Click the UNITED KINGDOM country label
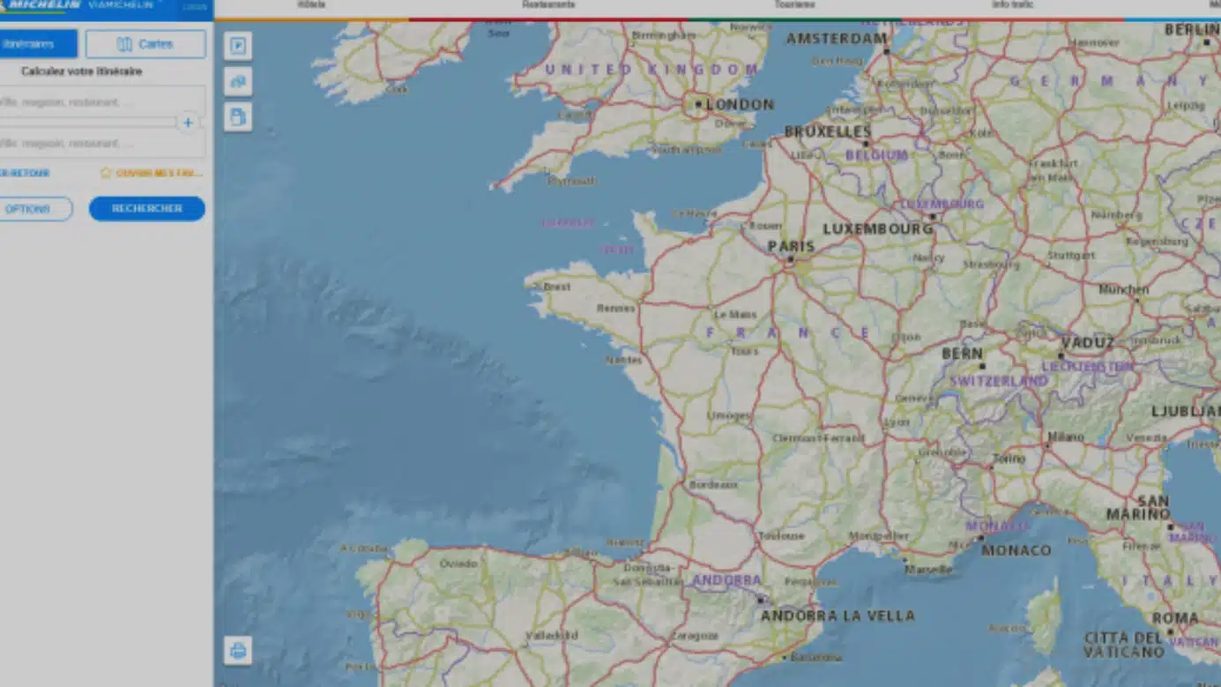The image size is (1221, 687). (651, 69)
